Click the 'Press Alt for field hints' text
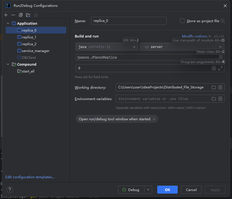This screenshot has width=232, height=199. coord(92,77)
